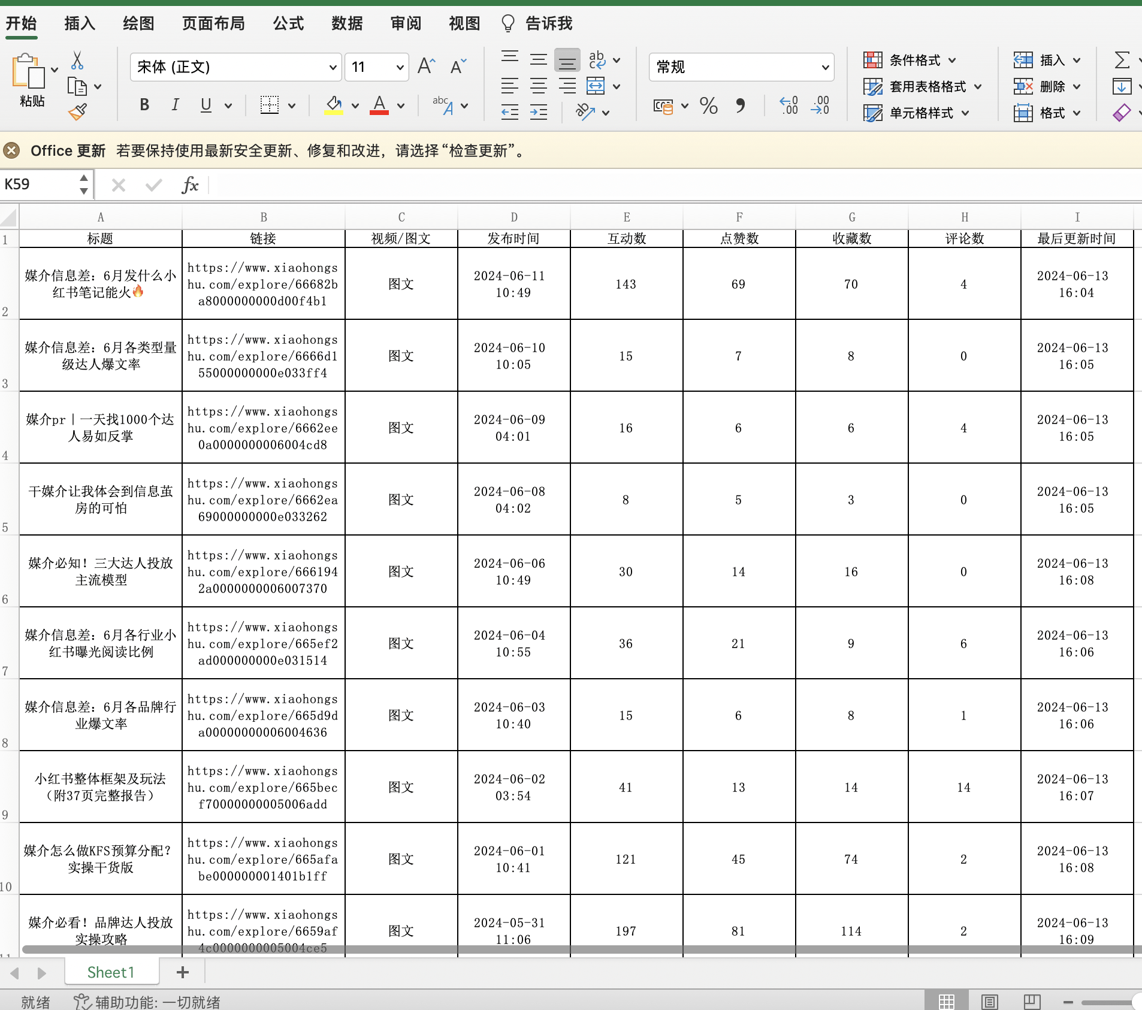This screenshot has width=1142, height=1010.
Task: Click the K59 name box
Action: 39,185
